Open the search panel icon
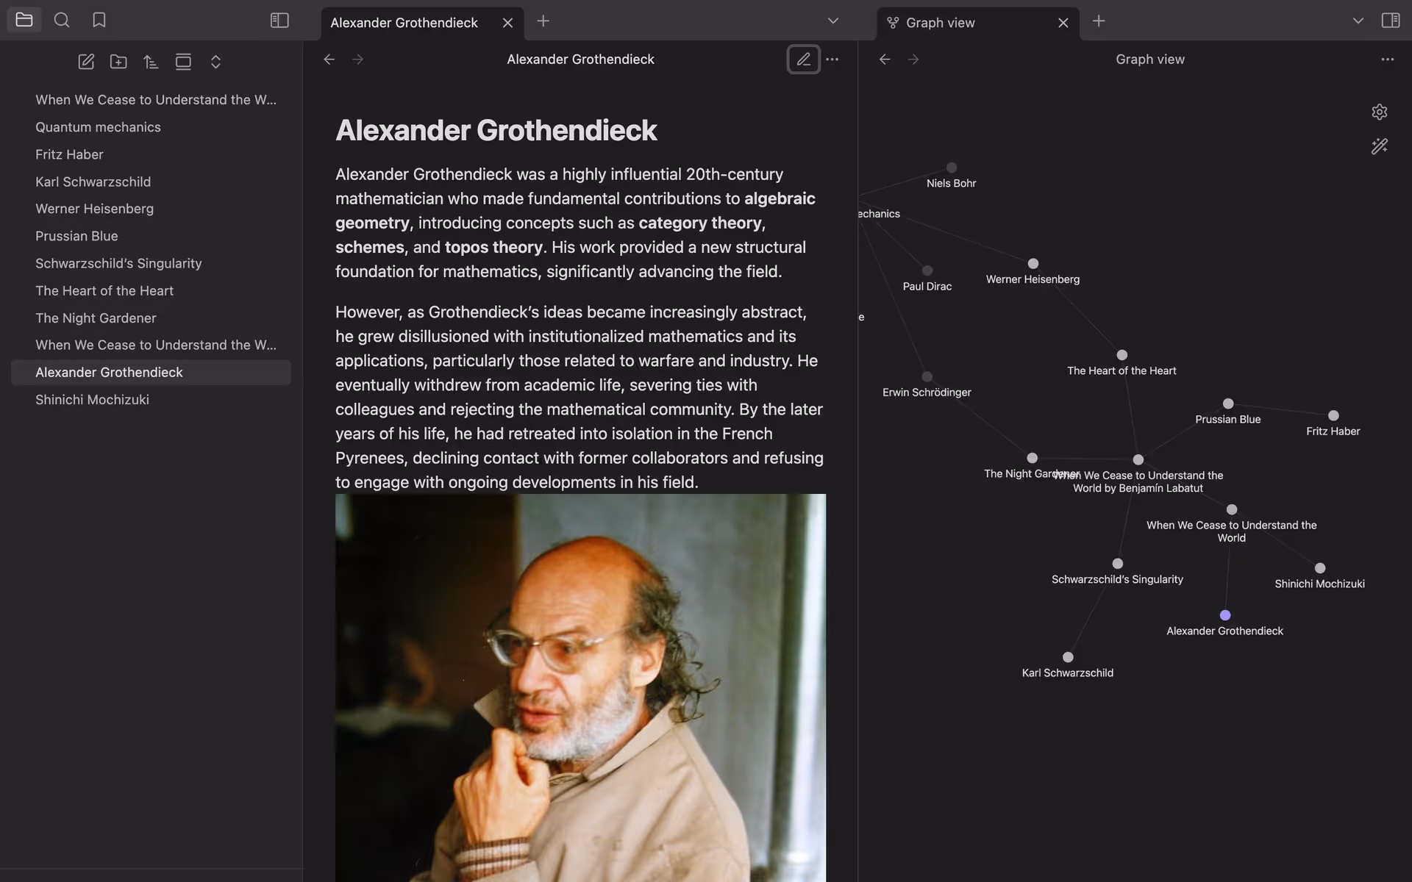The width and height of the screenshot is (1412, 882). point(62,20)
